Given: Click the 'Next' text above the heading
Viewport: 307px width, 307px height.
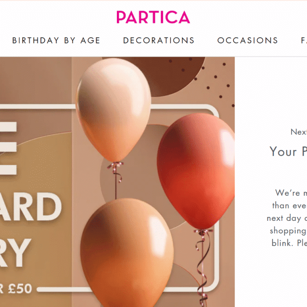Looking at the screenshot, I should [298, 132].
